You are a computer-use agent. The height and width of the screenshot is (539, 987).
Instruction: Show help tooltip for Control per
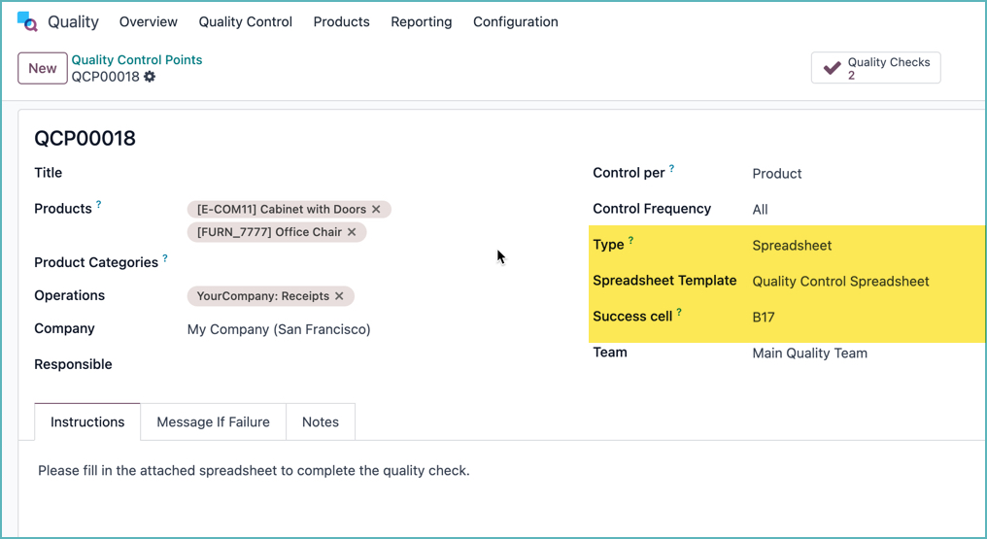671,169
